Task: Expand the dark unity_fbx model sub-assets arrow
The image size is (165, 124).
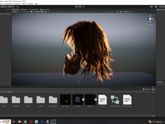Action: click(x=96, y=100)
